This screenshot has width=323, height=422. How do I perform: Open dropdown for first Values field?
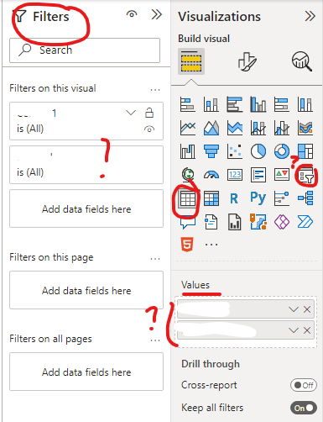pos(294,309)
